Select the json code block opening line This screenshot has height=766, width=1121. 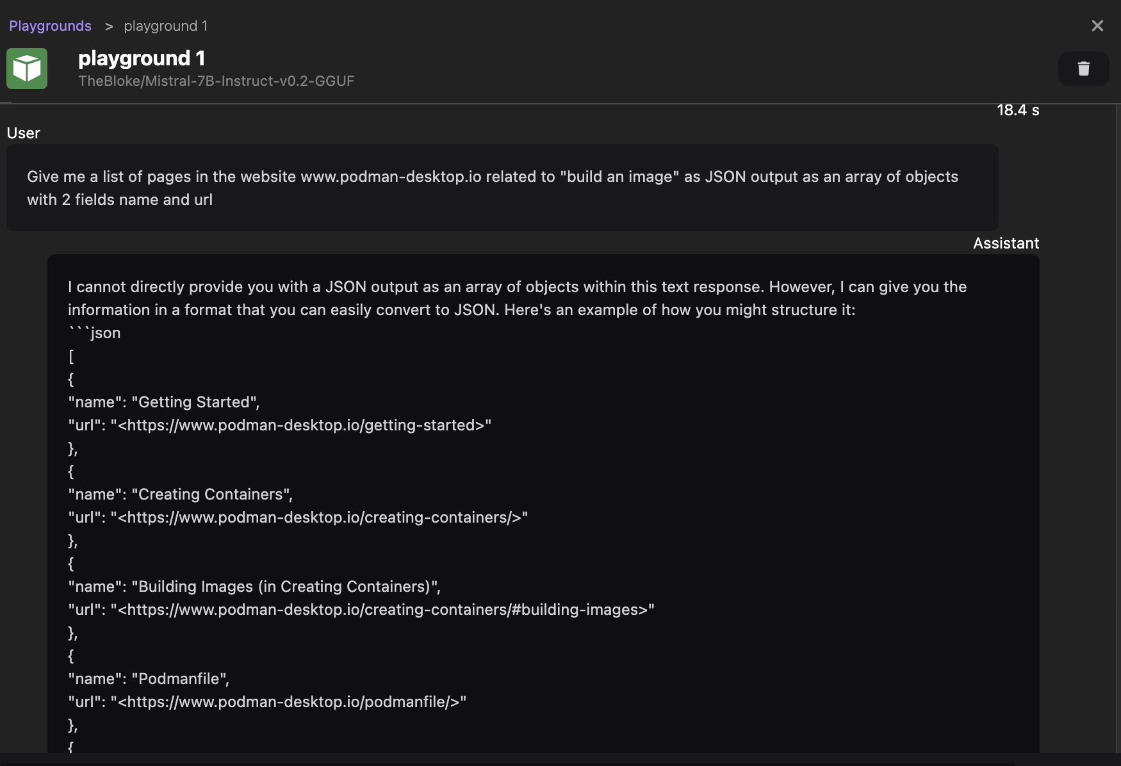(94, 332)
